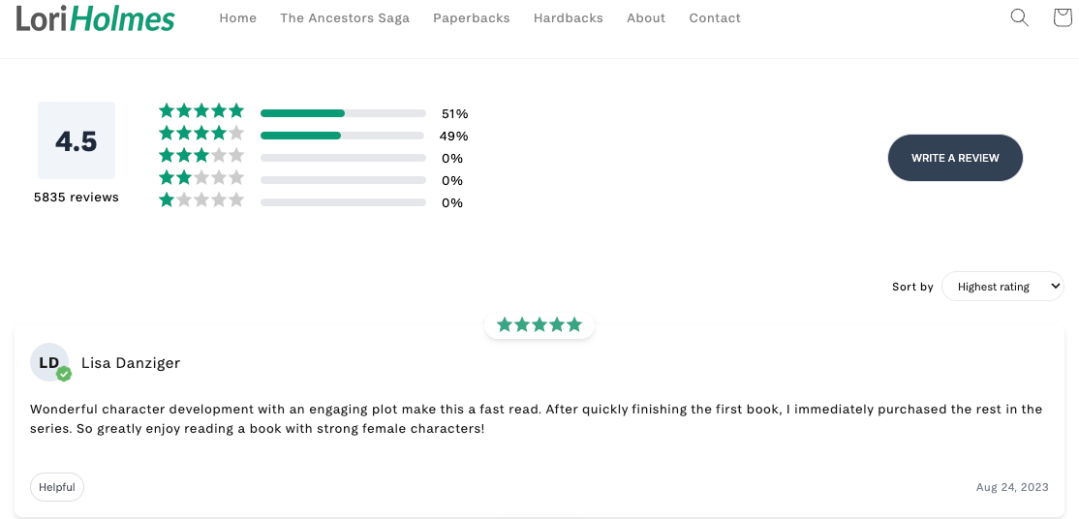Open the Paperbacks menu item
1079x519 pixels.
[x=472, y=18]
